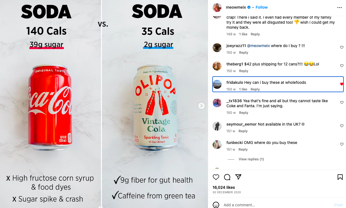Share post via paper plane icon
The width and height of the screenshot is (346, 208).
pos(238,177)
